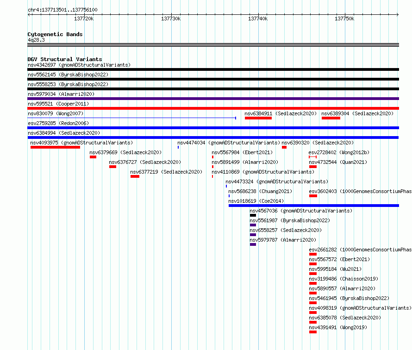
Task: Open the nsv6385078 Sedlazeck2020 label
Action: coord(345,318)
